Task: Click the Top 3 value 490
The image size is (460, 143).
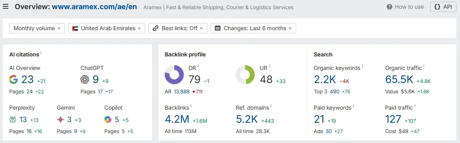Action: 334,92
